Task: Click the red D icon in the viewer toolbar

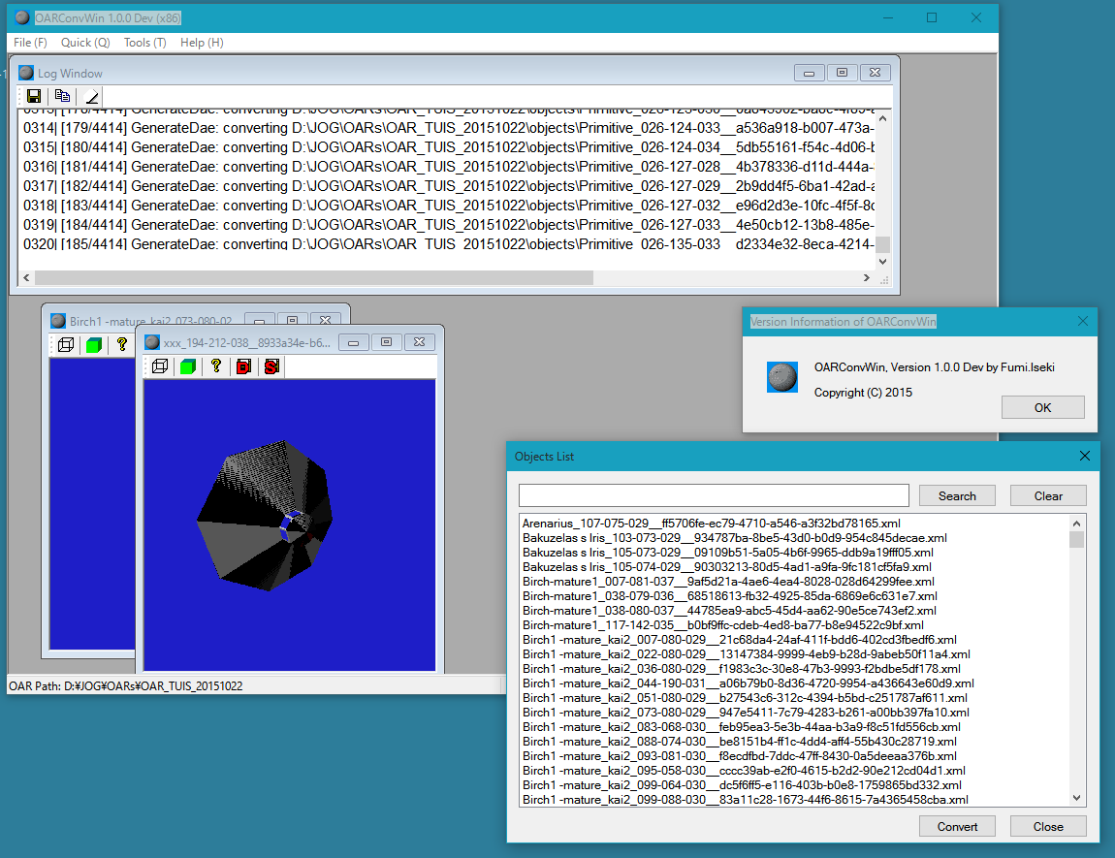Action: pos(243,366)
